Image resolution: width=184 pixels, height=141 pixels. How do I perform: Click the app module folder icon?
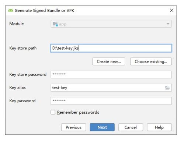pyautogui.click(x=55, y=24)
